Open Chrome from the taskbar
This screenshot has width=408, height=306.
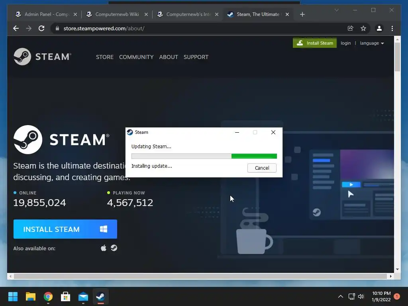point(48,296)
